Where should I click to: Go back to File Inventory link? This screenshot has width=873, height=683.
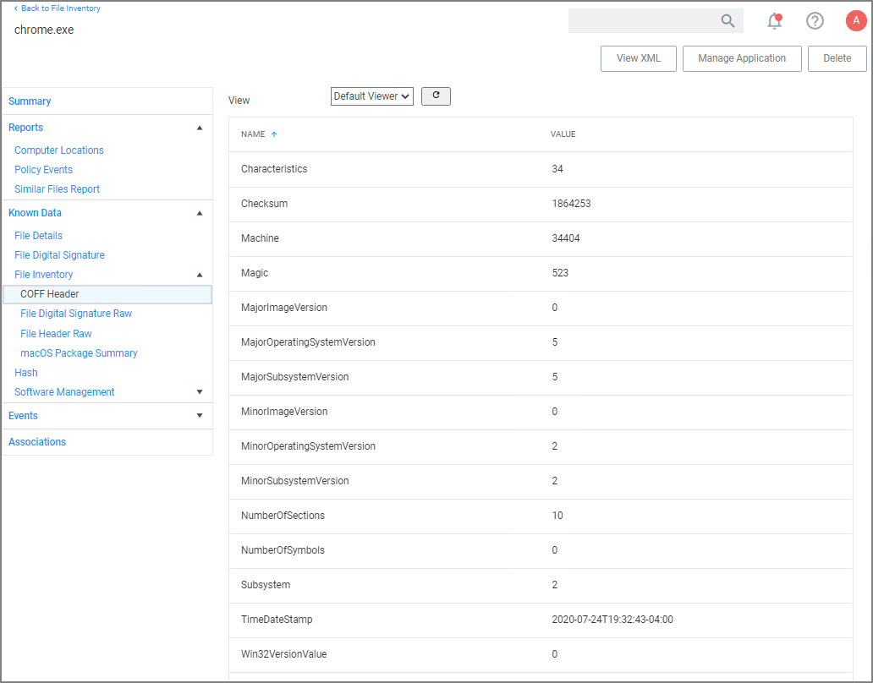[x=58, y=8]
